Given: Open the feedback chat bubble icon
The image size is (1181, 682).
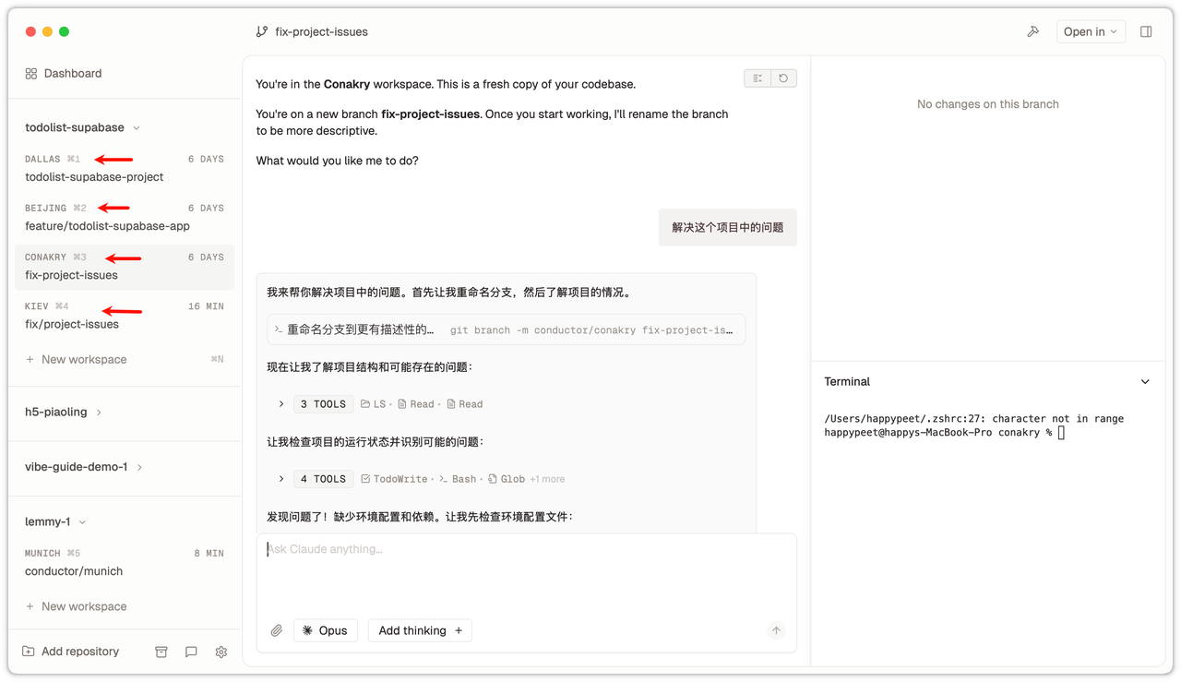Looking at the screenshot, I should point(191,652).
